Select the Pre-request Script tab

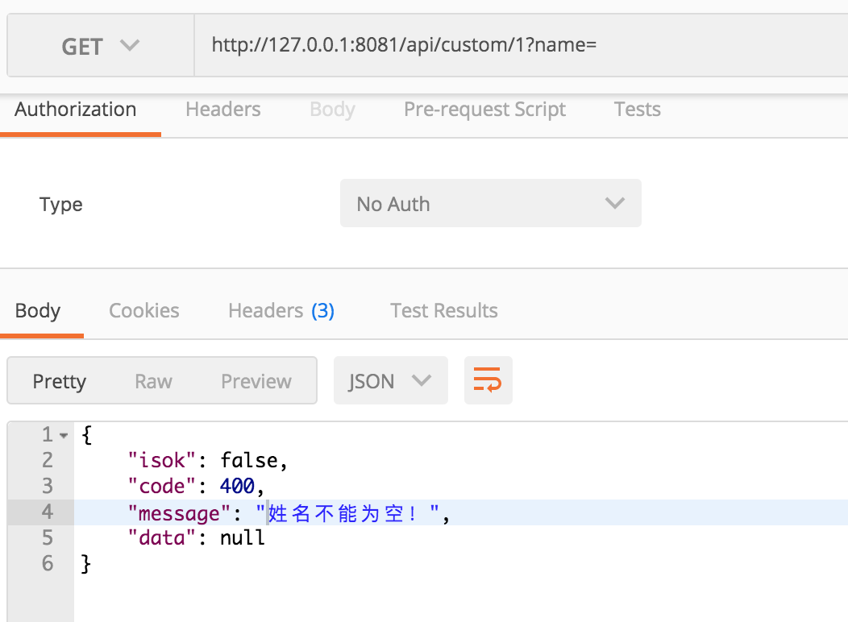point(484,110)
